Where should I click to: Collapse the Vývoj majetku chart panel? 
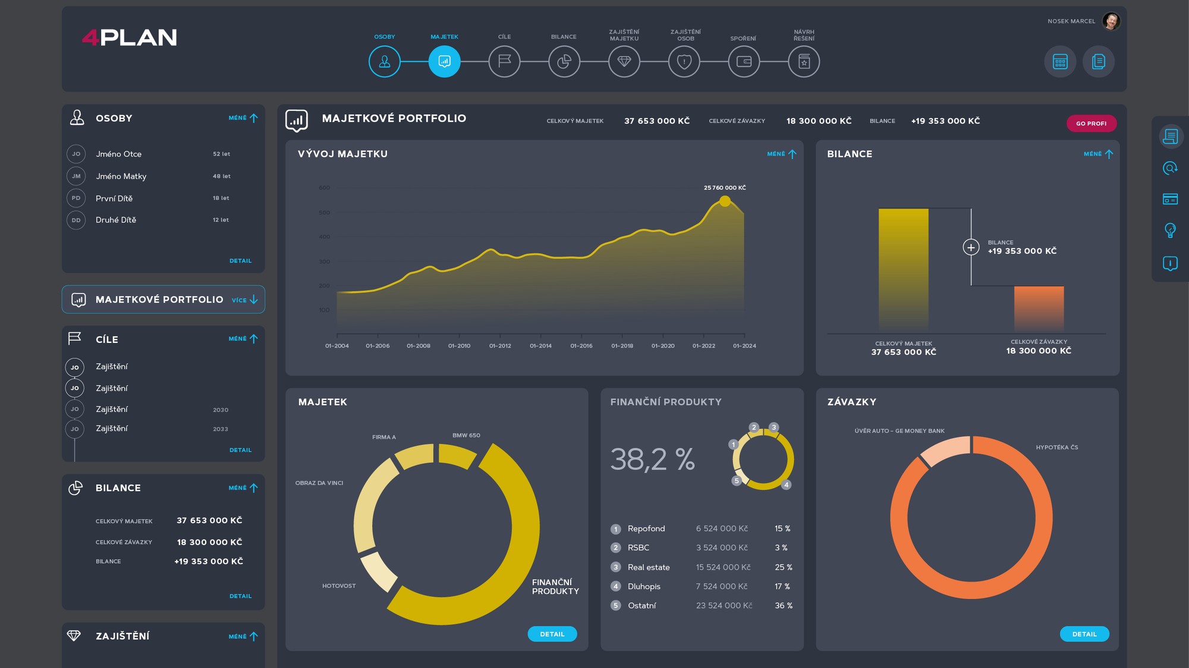[x=782, y=154]
